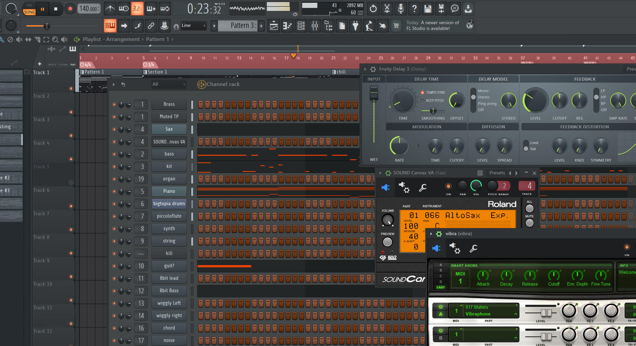Open the plugin picker plug icon
This screenshot has height=346, width=636.
(355, 26)
